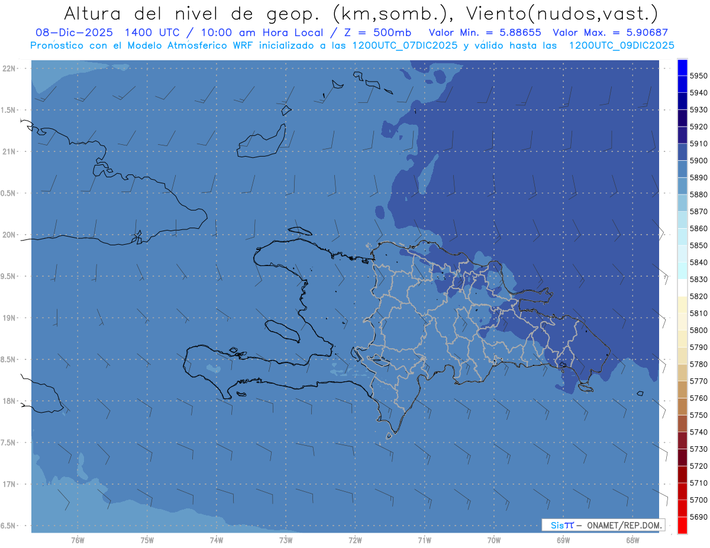This screenshot has height=548, width=710.
Task: Click the '10:00 am Hora Local' text
Action: (263, 33)
